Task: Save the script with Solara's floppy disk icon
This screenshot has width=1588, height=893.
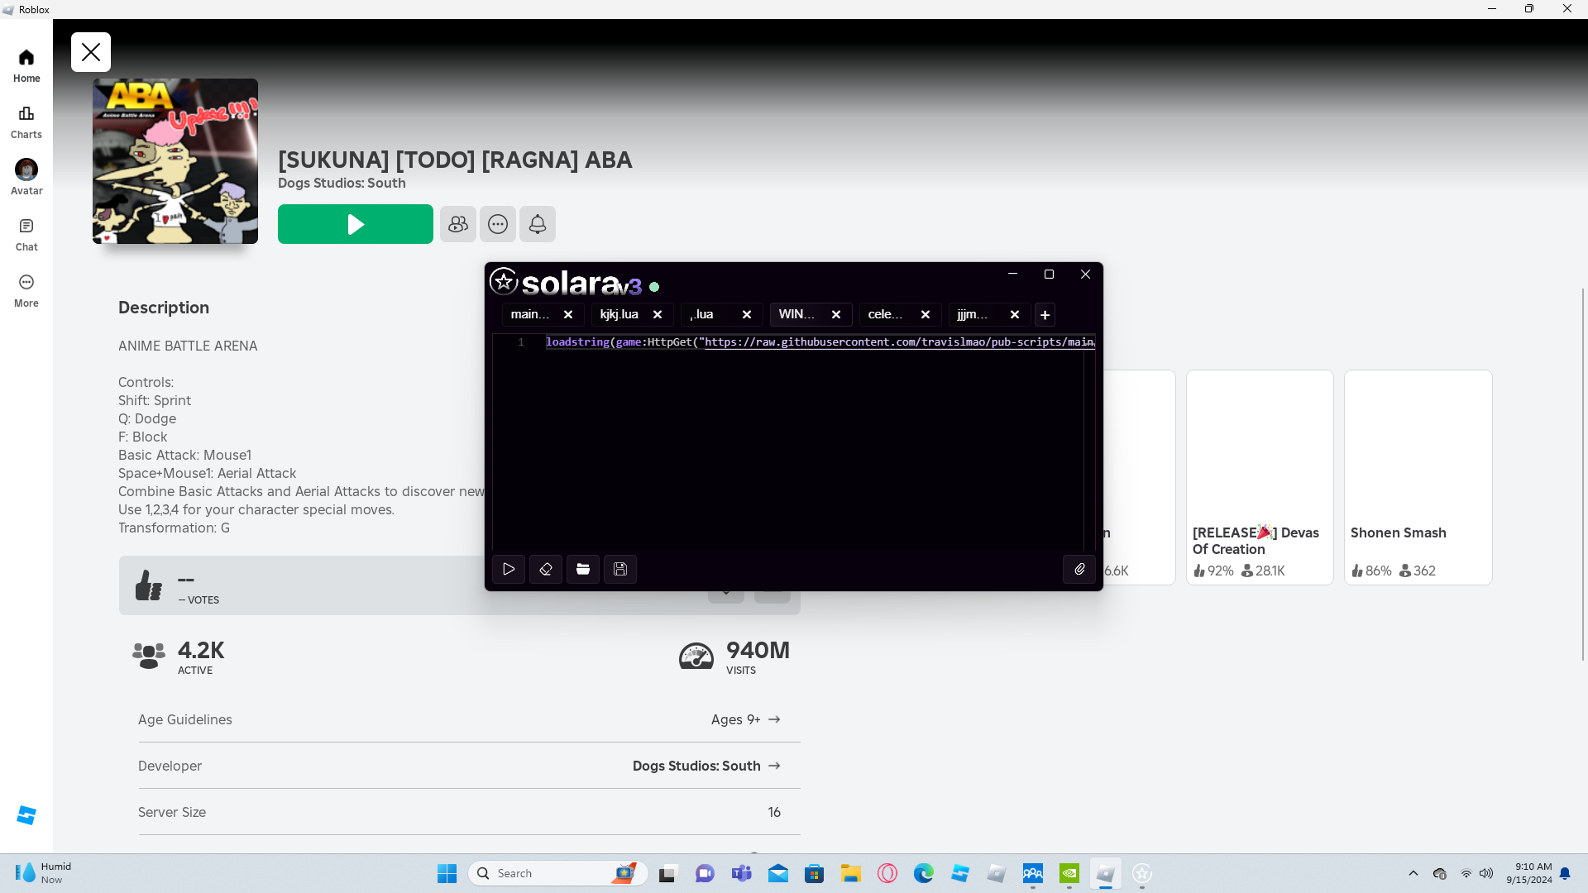Action: point(620,569)
